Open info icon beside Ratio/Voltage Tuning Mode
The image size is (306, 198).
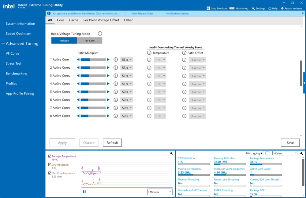click(x=100, y=34)
